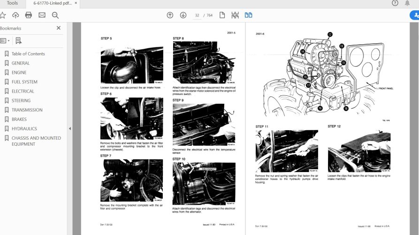Click the STEP 9 temperature sensor photo
Screen dimensions: 419x235
[x=204, y=125]
